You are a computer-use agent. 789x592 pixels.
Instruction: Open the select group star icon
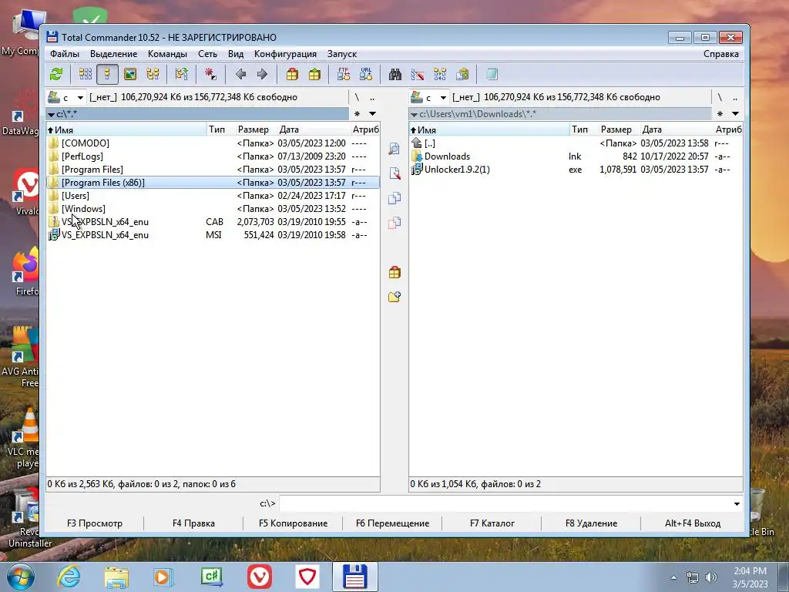210,75
